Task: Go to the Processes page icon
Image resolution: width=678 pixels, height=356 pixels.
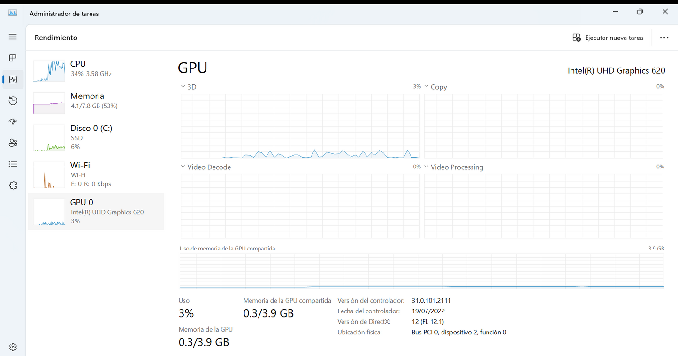Action: (x=13, y=58)
